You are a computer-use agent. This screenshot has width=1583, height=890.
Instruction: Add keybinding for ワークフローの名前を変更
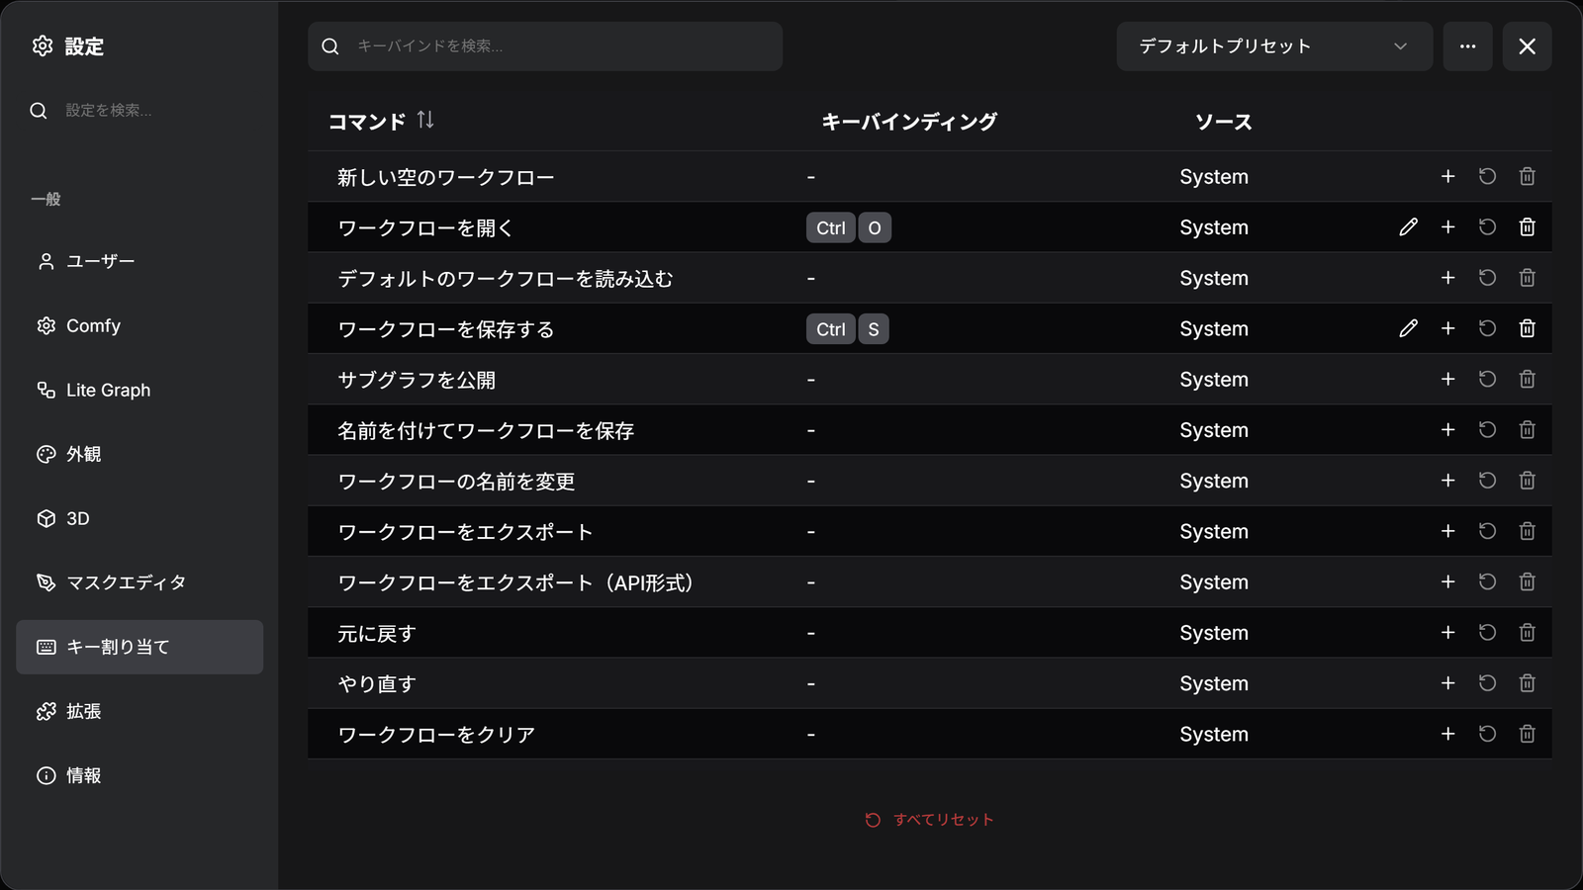pos(1447,481)
